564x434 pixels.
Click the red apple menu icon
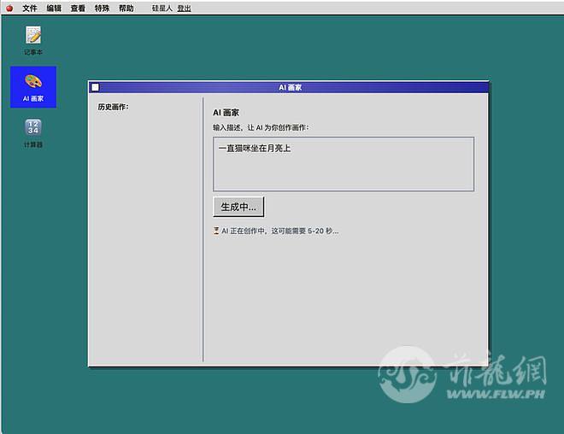pyautogui.click(x=9, y=8)
